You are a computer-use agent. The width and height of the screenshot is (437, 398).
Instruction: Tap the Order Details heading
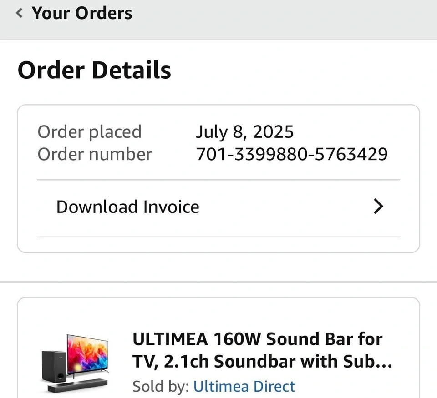click(94, 71)
